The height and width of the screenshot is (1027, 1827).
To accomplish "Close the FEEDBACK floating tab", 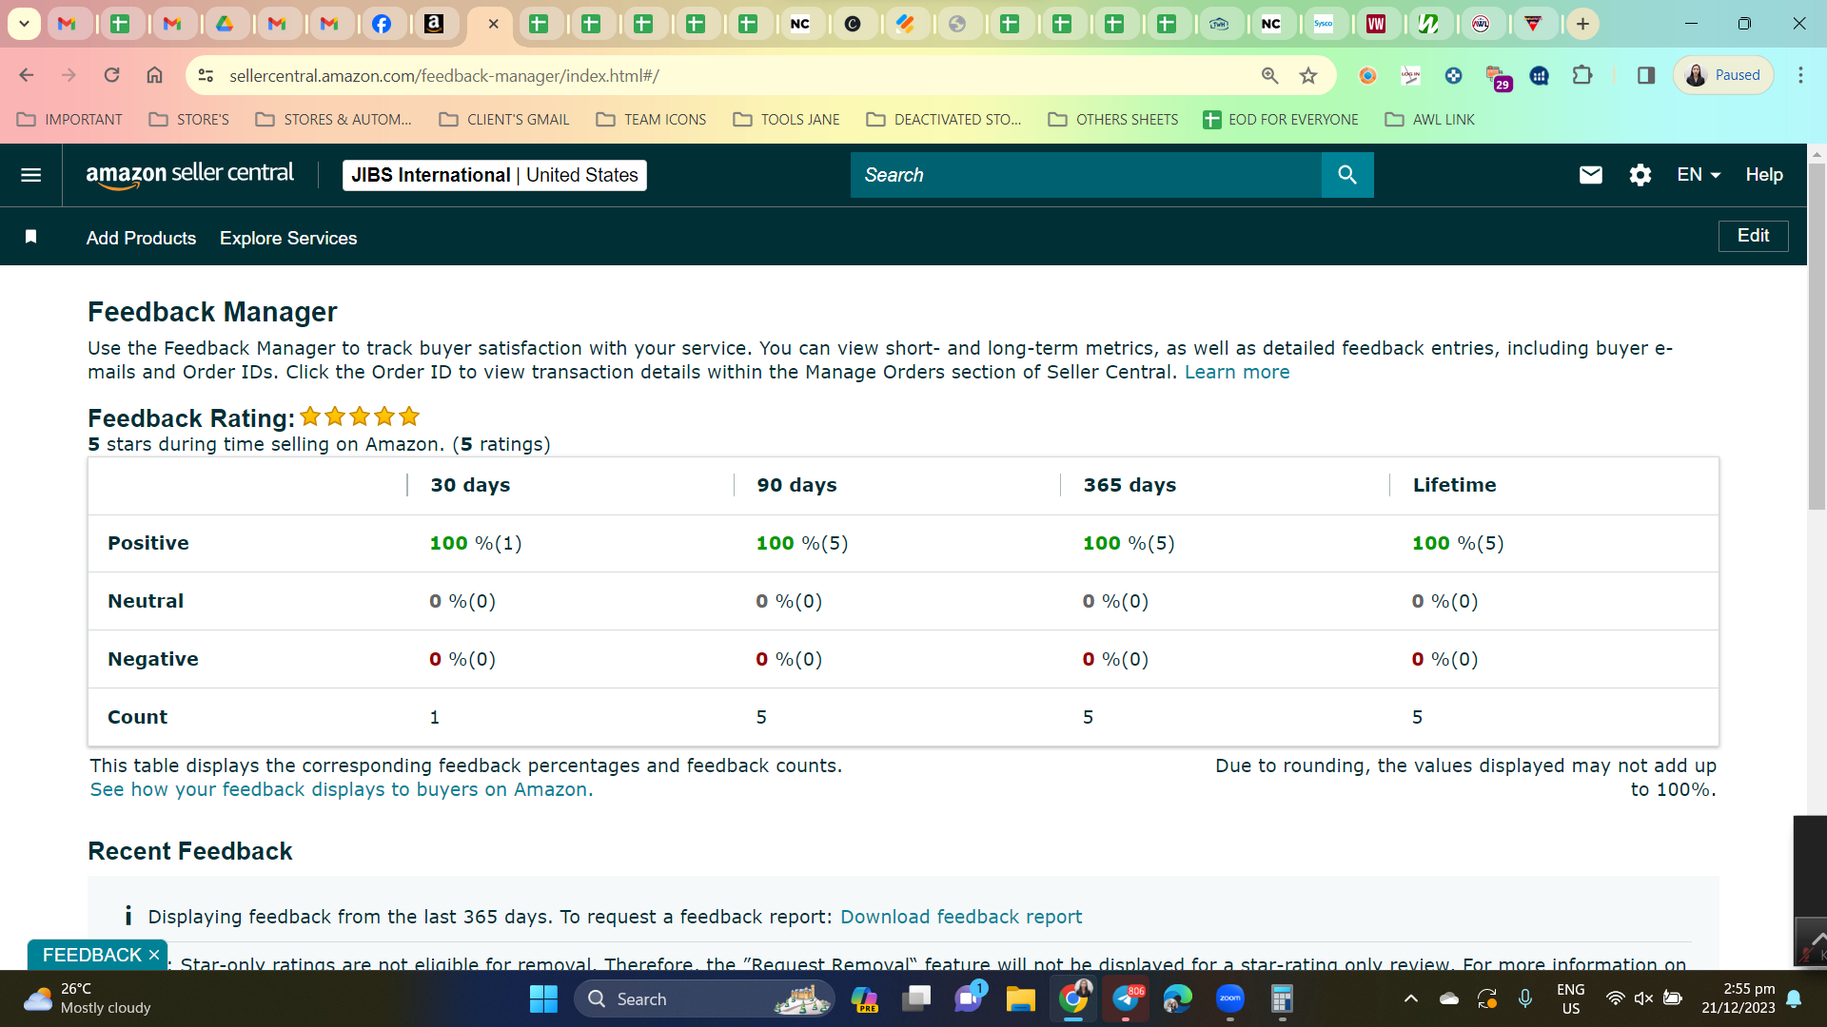I will [154, 955].
